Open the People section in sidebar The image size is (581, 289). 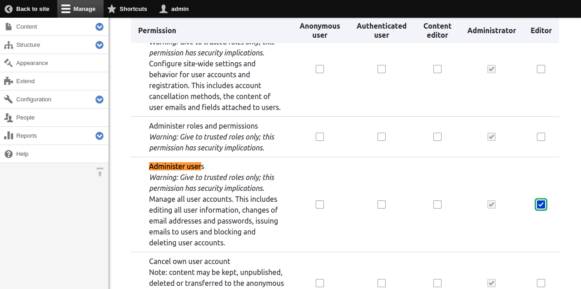pyautogui.click(x=25, y=117)
